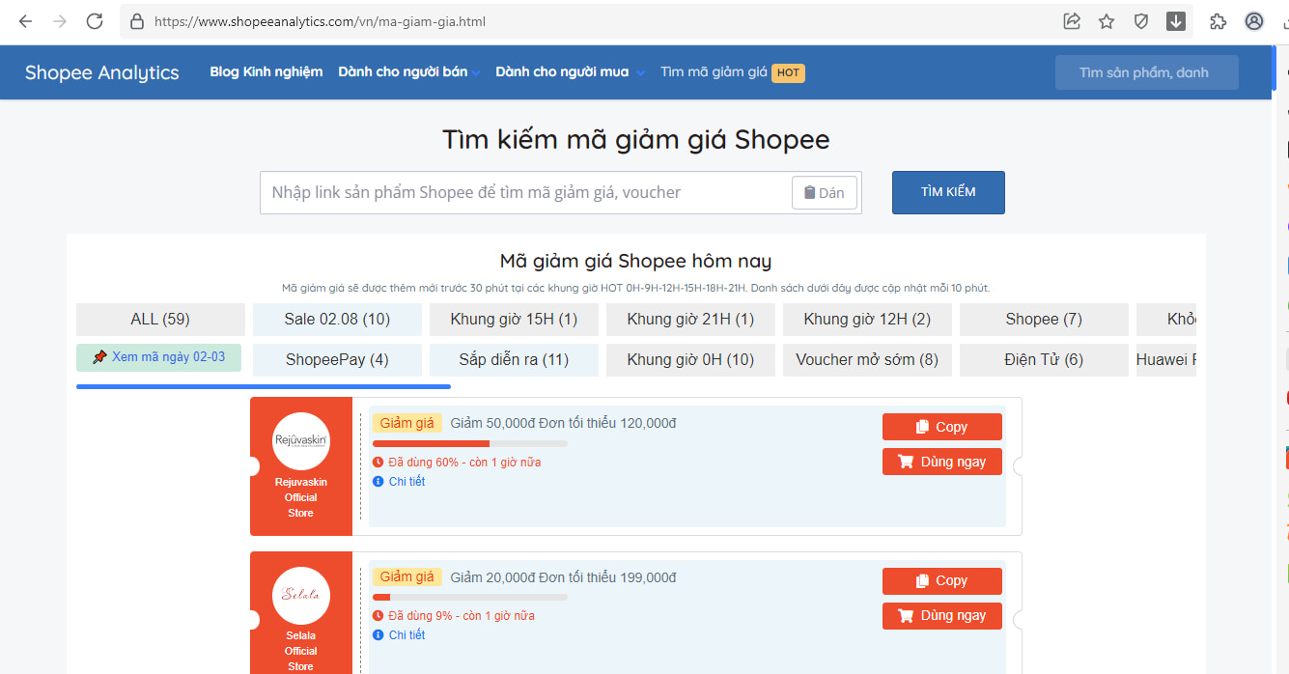Click the Rejuvaskin store logo

(x=301, y=441)
